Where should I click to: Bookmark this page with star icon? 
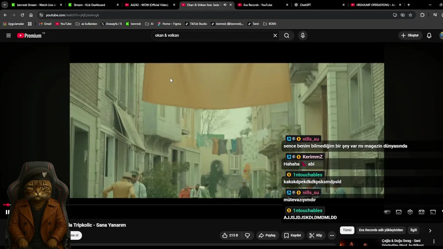[x=410, y=15]
